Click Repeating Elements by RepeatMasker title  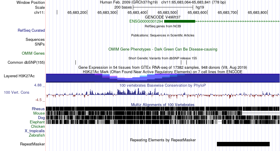point(163,140)
